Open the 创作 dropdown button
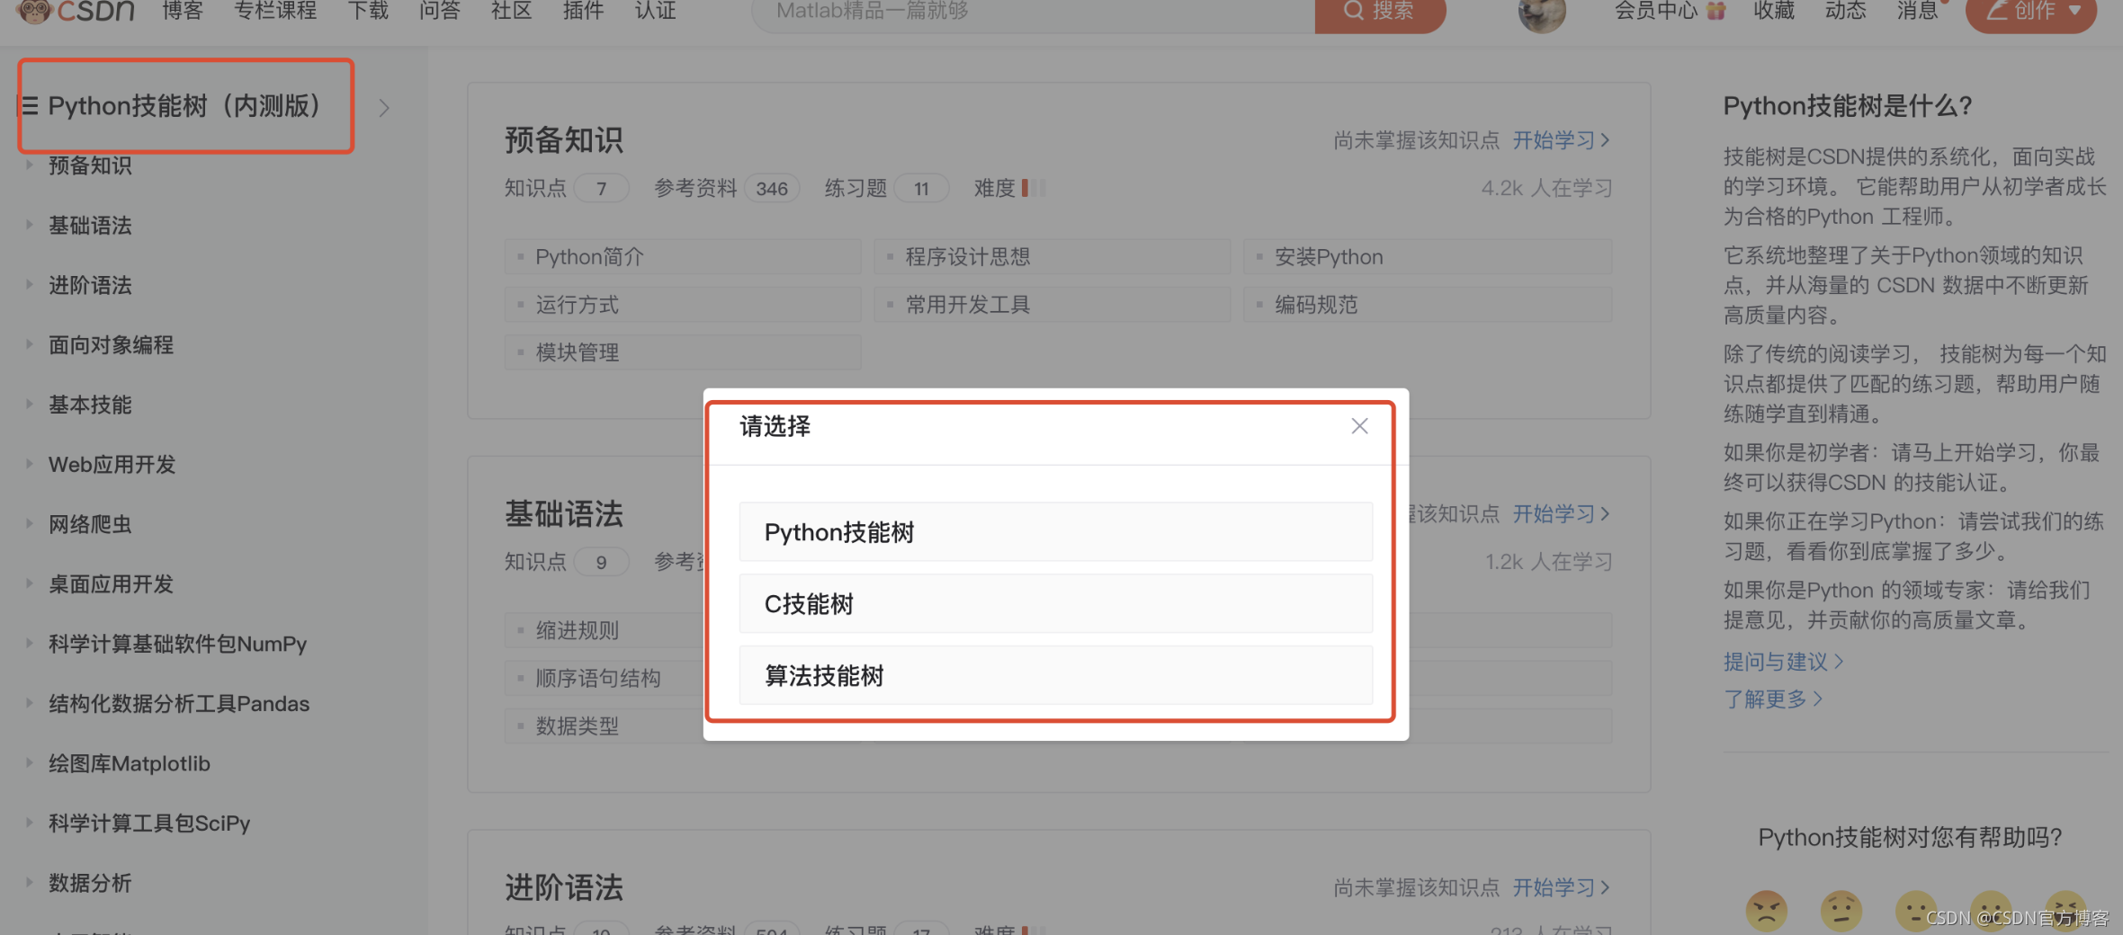Screen dimensions: 2123x935 tap(2031, 13)
